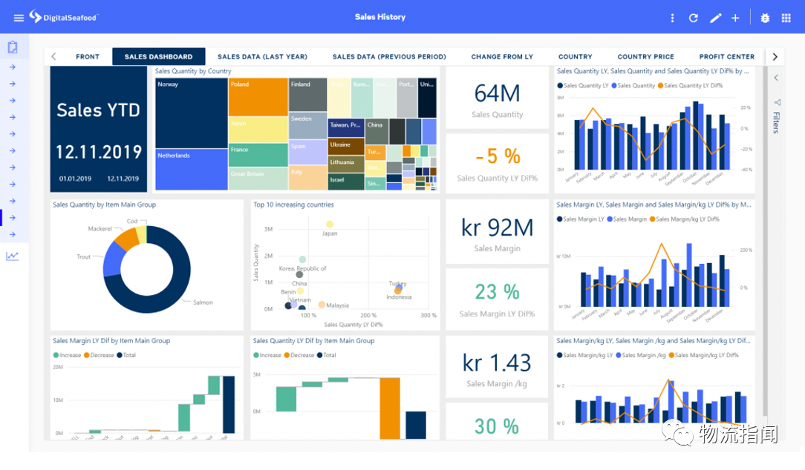805x470 pixels.
Task: Show next tabs with right chevron
Action: tap(775, 56)
